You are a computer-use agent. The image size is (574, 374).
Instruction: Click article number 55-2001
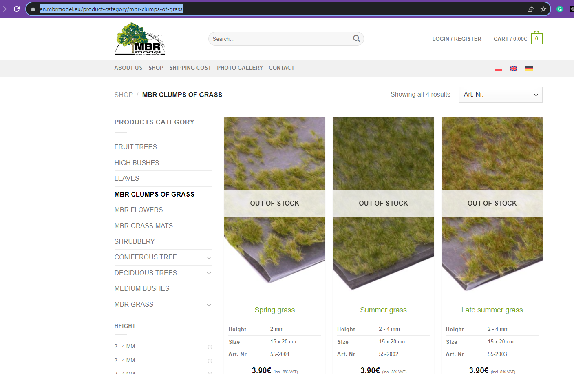(280, 354)
